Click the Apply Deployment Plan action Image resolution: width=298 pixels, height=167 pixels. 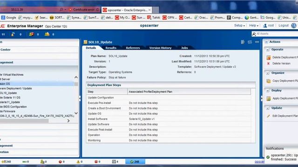(285, 98)
